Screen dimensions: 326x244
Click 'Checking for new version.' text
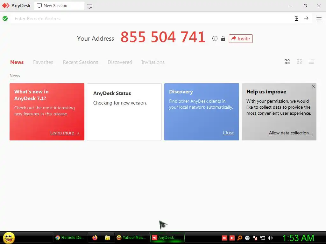(x=120, y=103)
